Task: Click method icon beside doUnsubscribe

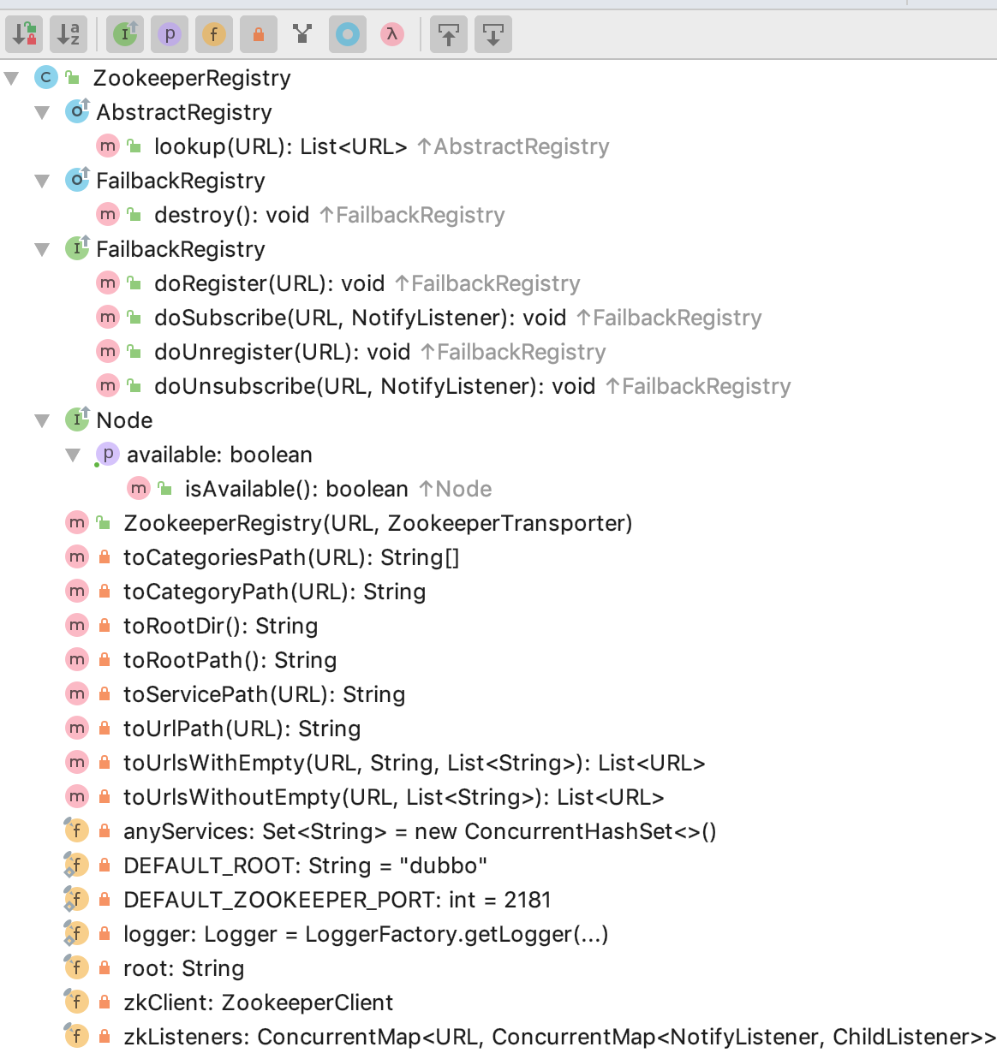Action: tap(108, 386)
